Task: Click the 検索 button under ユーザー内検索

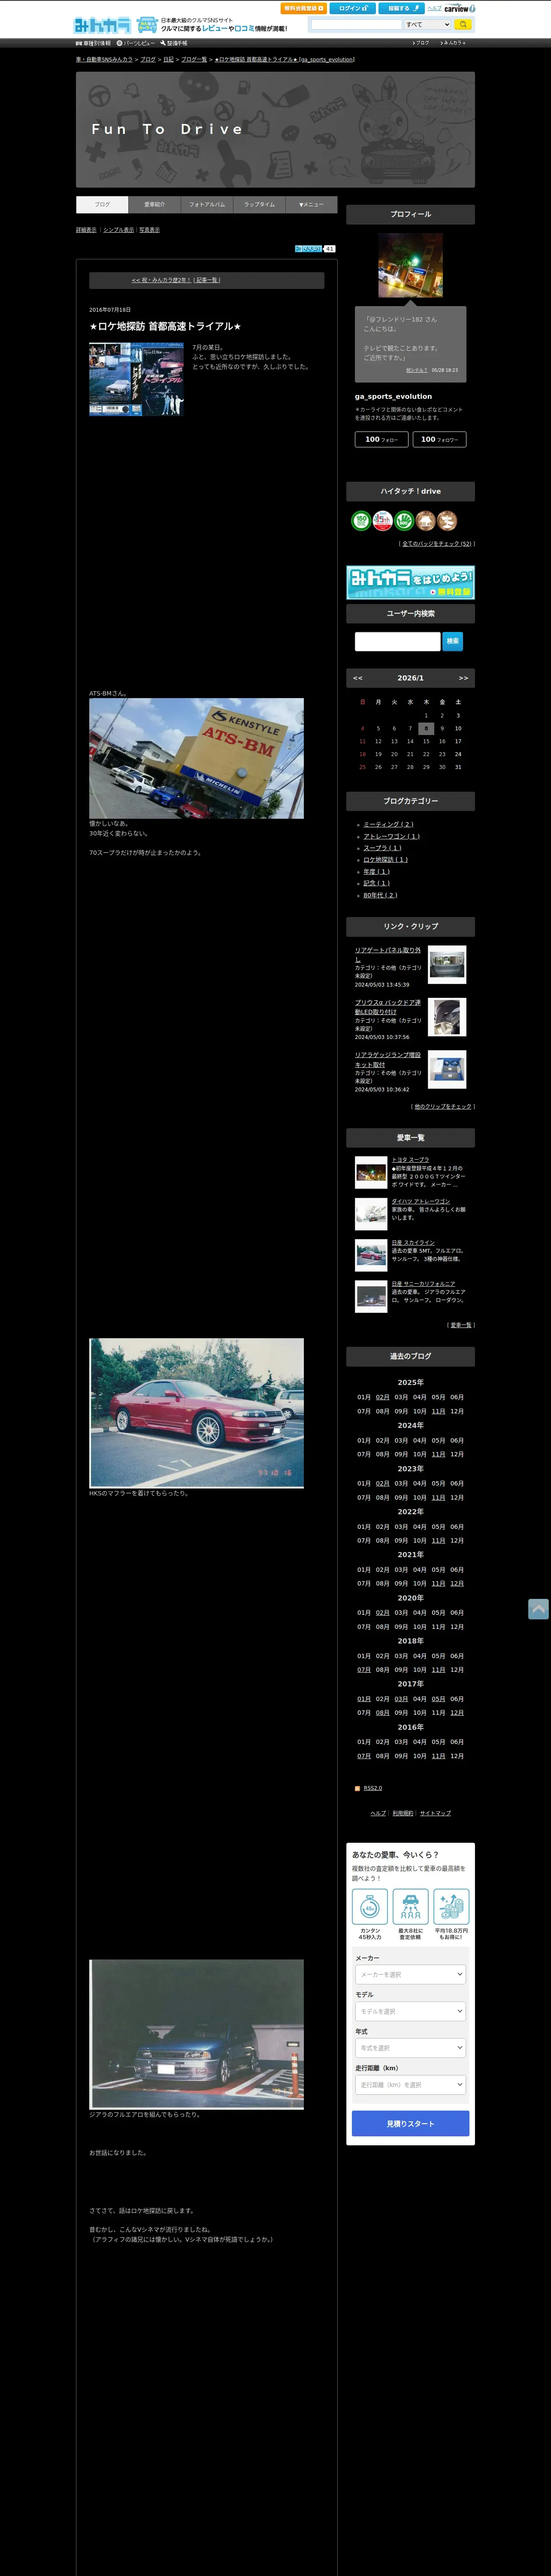Action: 453,641
